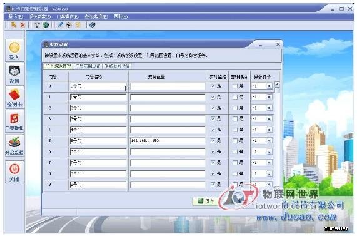
Task: Click camera number spinner arrows for door 6
Action: [x=269, y=151]
